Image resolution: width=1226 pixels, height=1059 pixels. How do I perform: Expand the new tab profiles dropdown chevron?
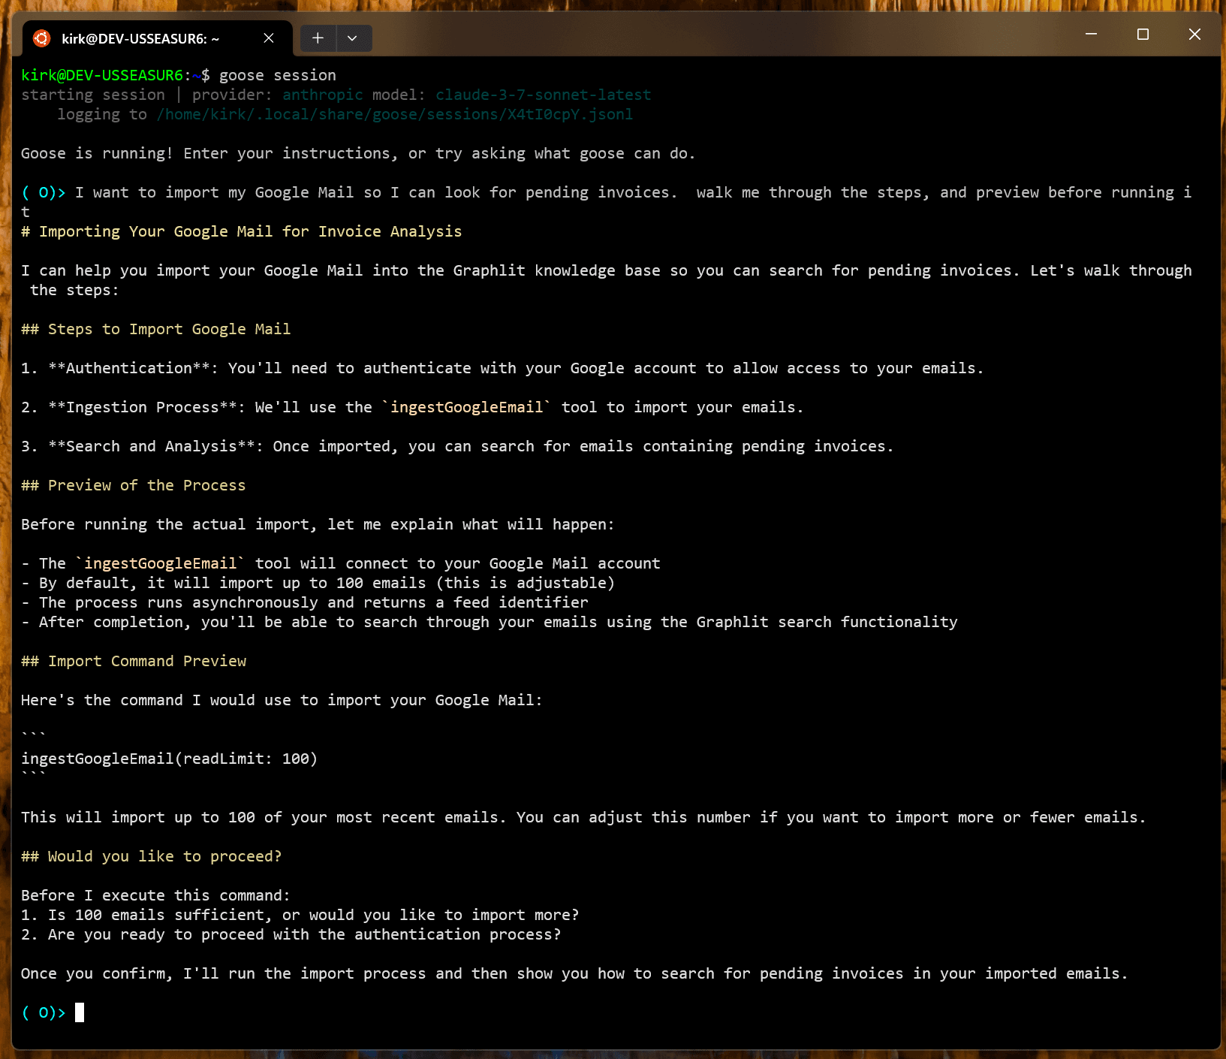click(x=352, y=38)
